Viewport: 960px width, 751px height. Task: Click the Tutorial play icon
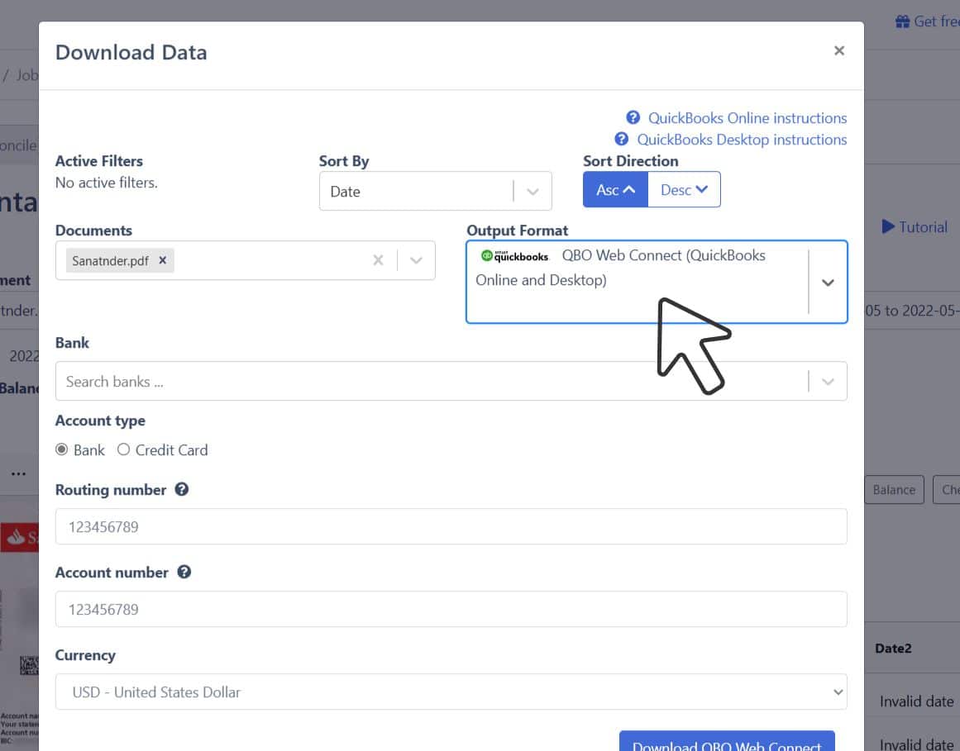click(x=888, y=227)
